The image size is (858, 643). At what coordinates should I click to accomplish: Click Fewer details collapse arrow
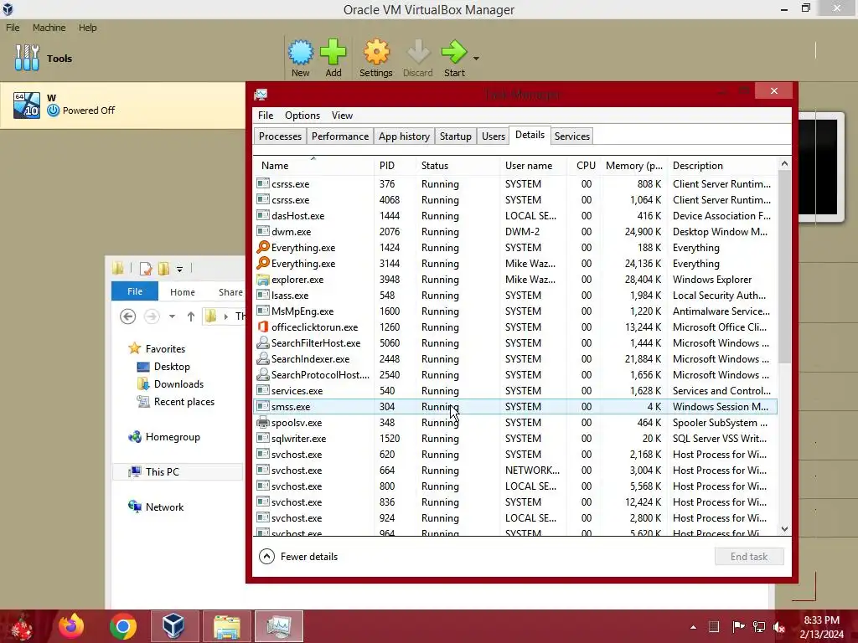266,557
